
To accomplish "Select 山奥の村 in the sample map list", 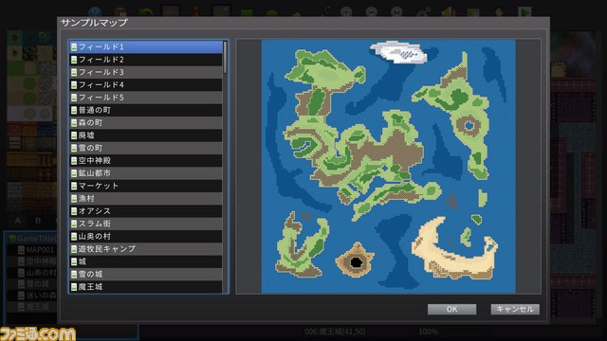I will click(146, 236).
